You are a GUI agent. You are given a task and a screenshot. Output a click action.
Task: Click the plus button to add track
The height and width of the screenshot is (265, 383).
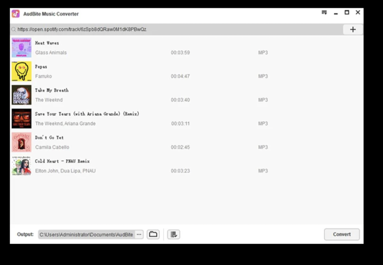tap(353, 30)
